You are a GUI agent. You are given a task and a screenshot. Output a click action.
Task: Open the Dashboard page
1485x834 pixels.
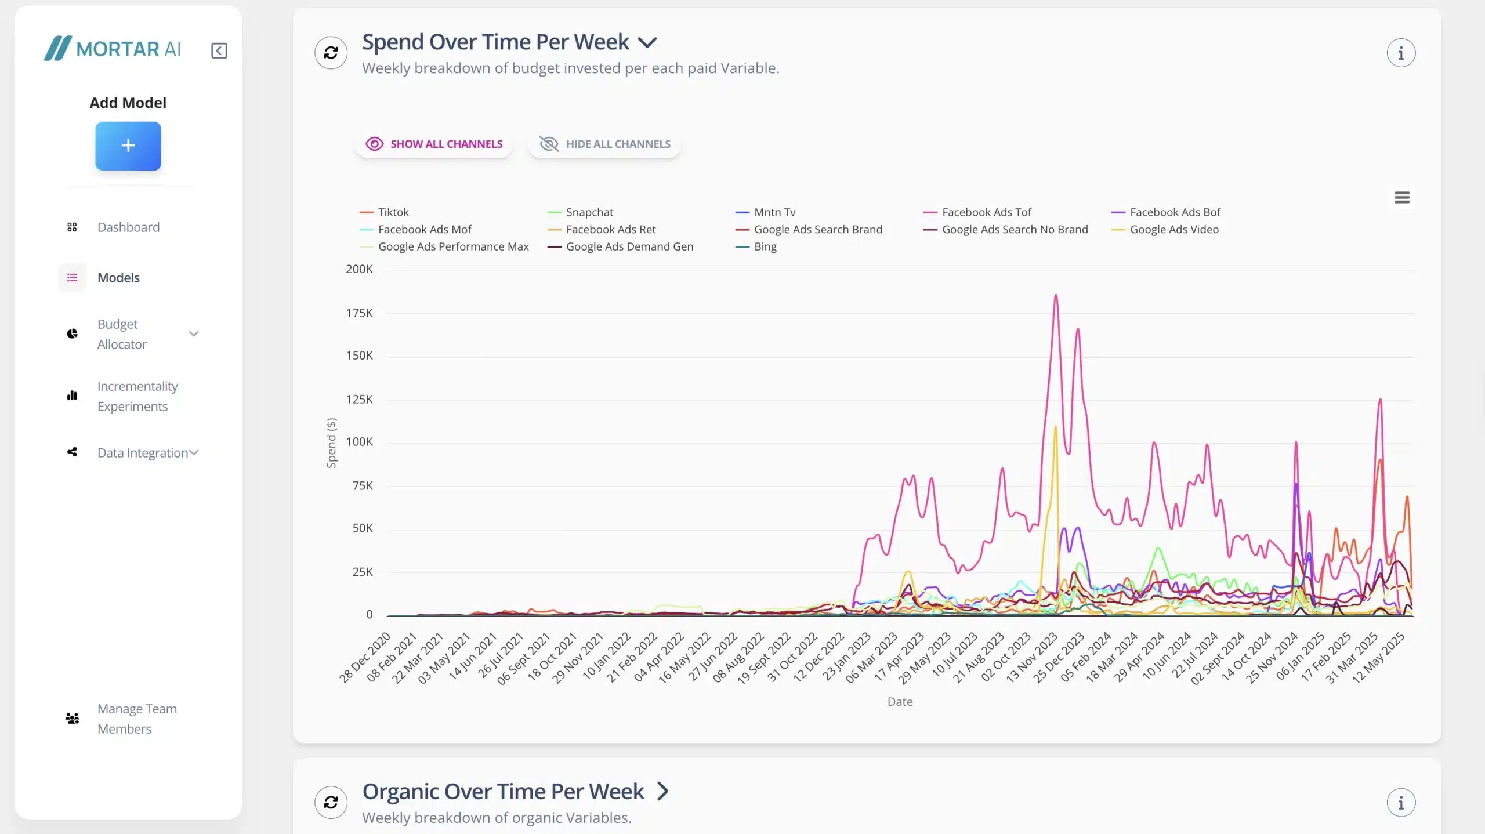pyautogui.click(x=128, y=227)
